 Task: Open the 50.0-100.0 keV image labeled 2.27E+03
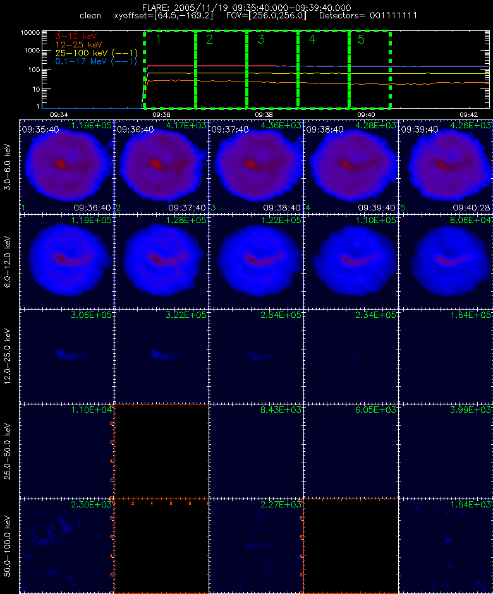tap(256, 545)
